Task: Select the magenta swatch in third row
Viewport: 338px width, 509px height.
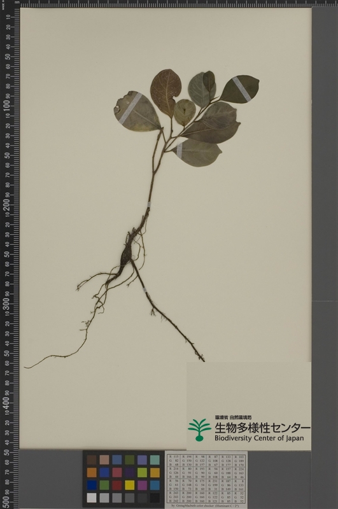Action: point(142,485)
